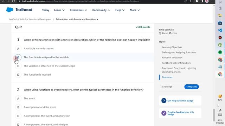Open Visual Studio Code from taskbar
Viewport: 225px width, 126px height.
[220, 30]
